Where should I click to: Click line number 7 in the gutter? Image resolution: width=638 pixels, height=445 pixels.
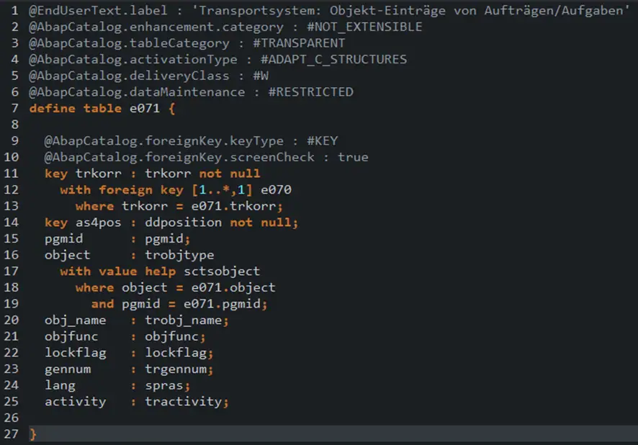tap(14, 108)
